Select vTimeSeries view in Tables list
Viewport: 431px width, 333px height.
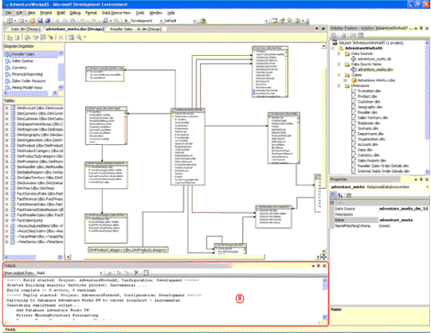coord(39,242)
